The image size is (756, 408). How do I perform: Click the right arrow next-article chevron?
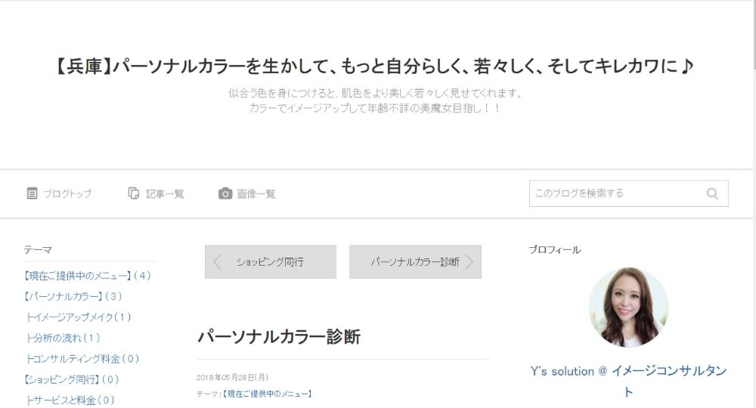tap(469, 262)
